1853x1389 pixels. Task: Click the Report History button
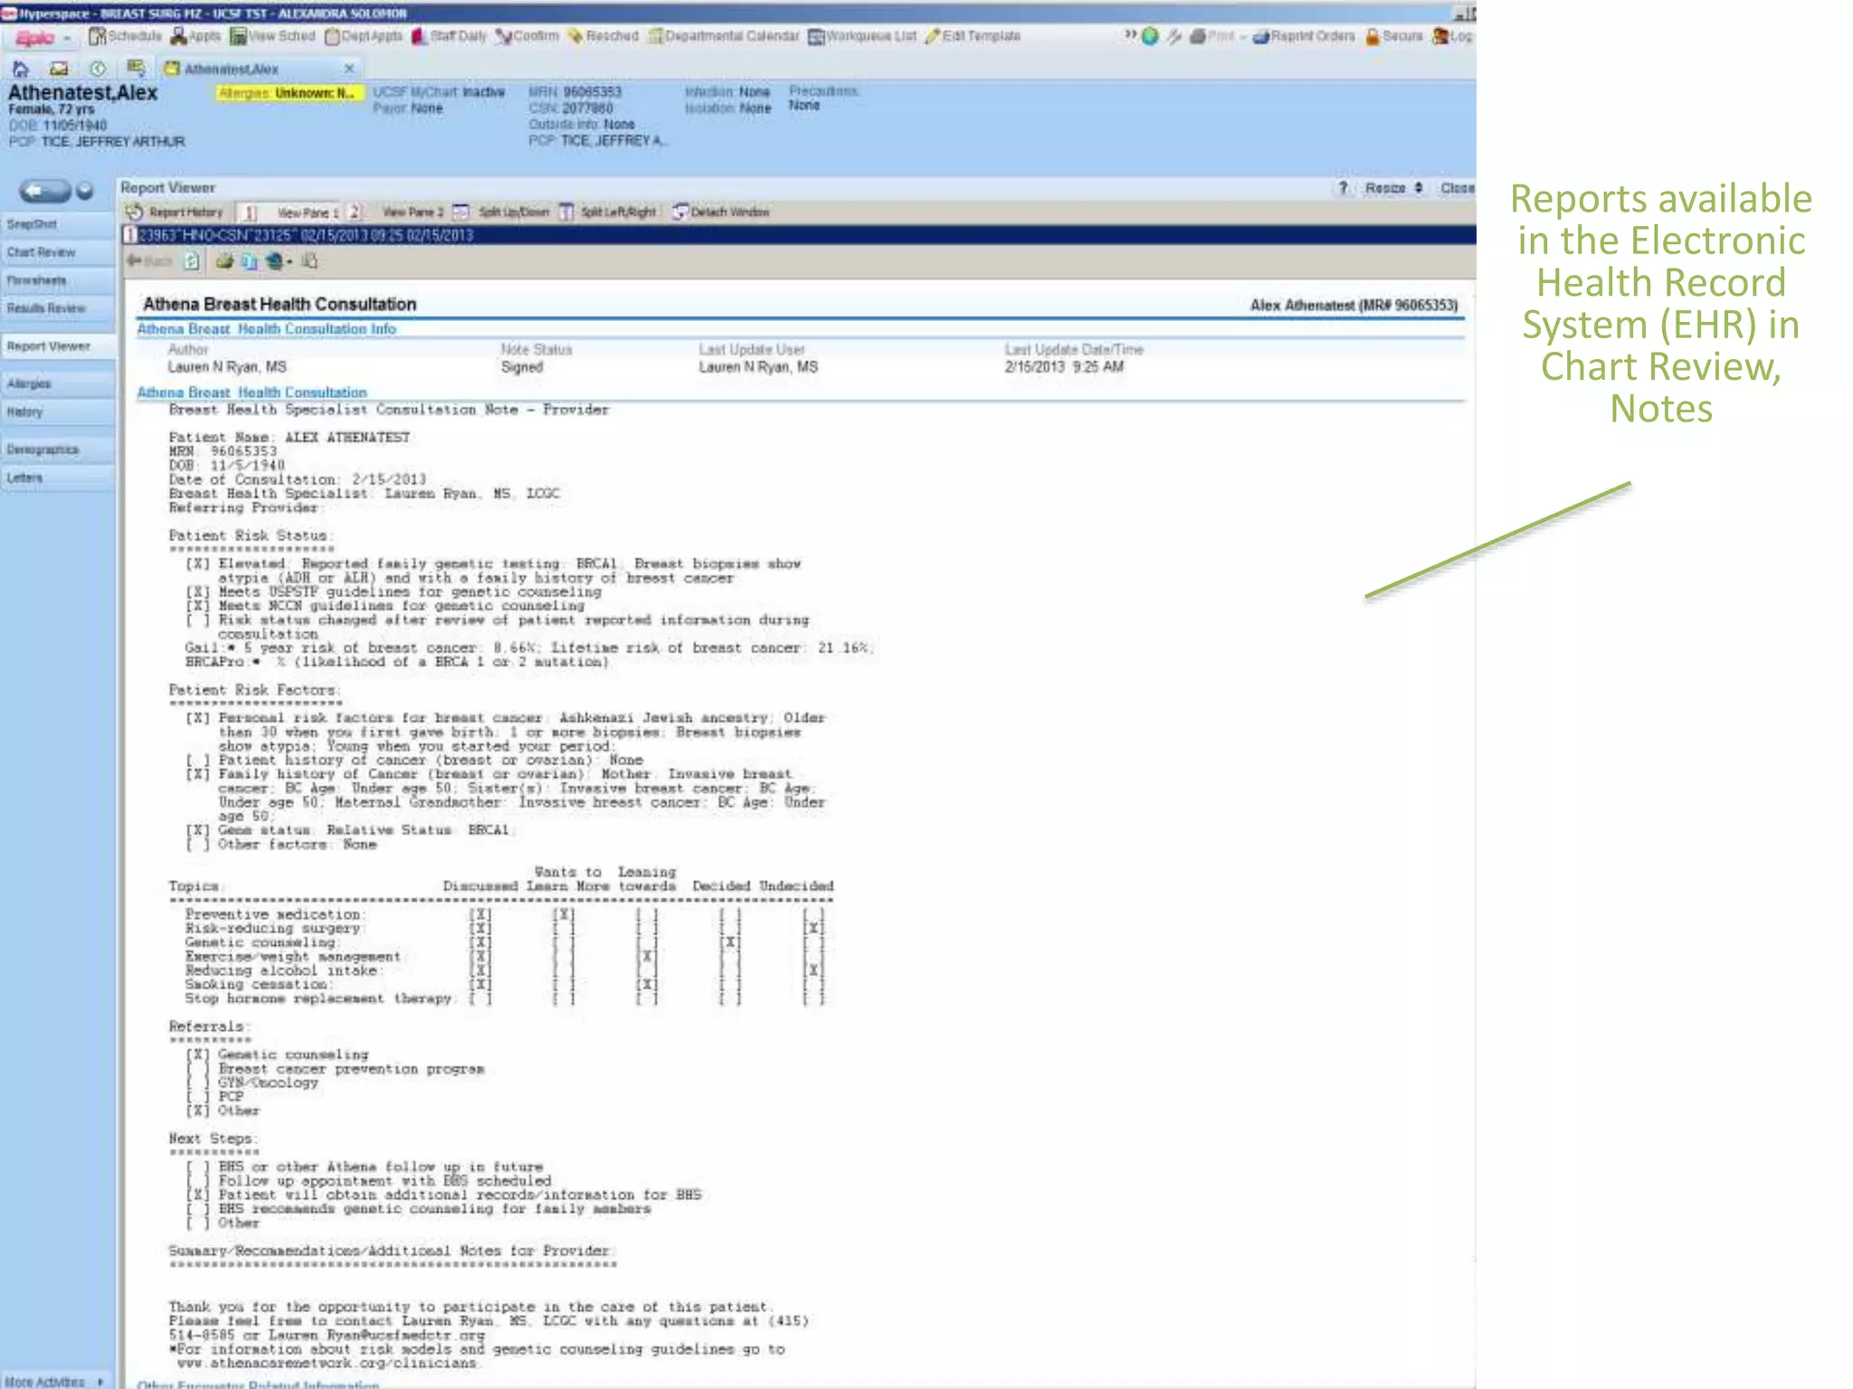(175, 212)
